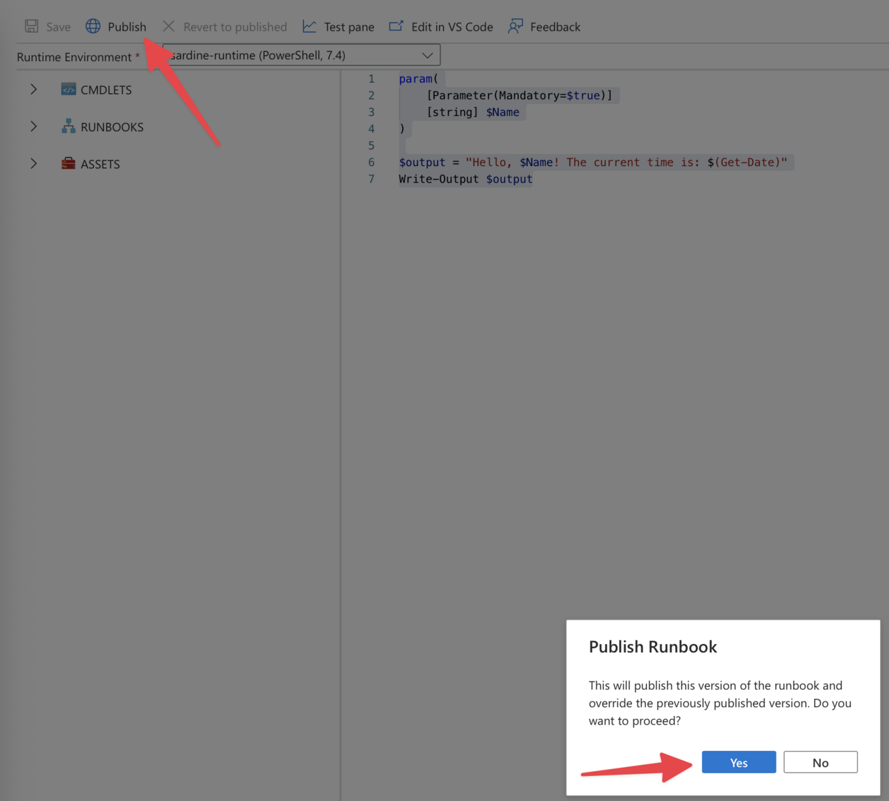Image resolution: width=889 pixels, height=801 pixels.
Task: Click the Edit in VS Code icon
Action: tap(396, 26)
